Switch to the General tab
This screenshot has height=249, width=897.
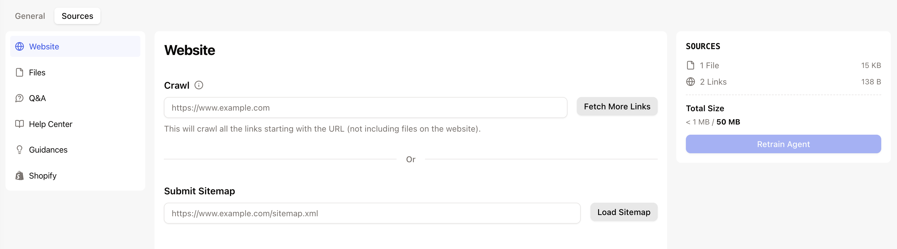click(30, 16)
